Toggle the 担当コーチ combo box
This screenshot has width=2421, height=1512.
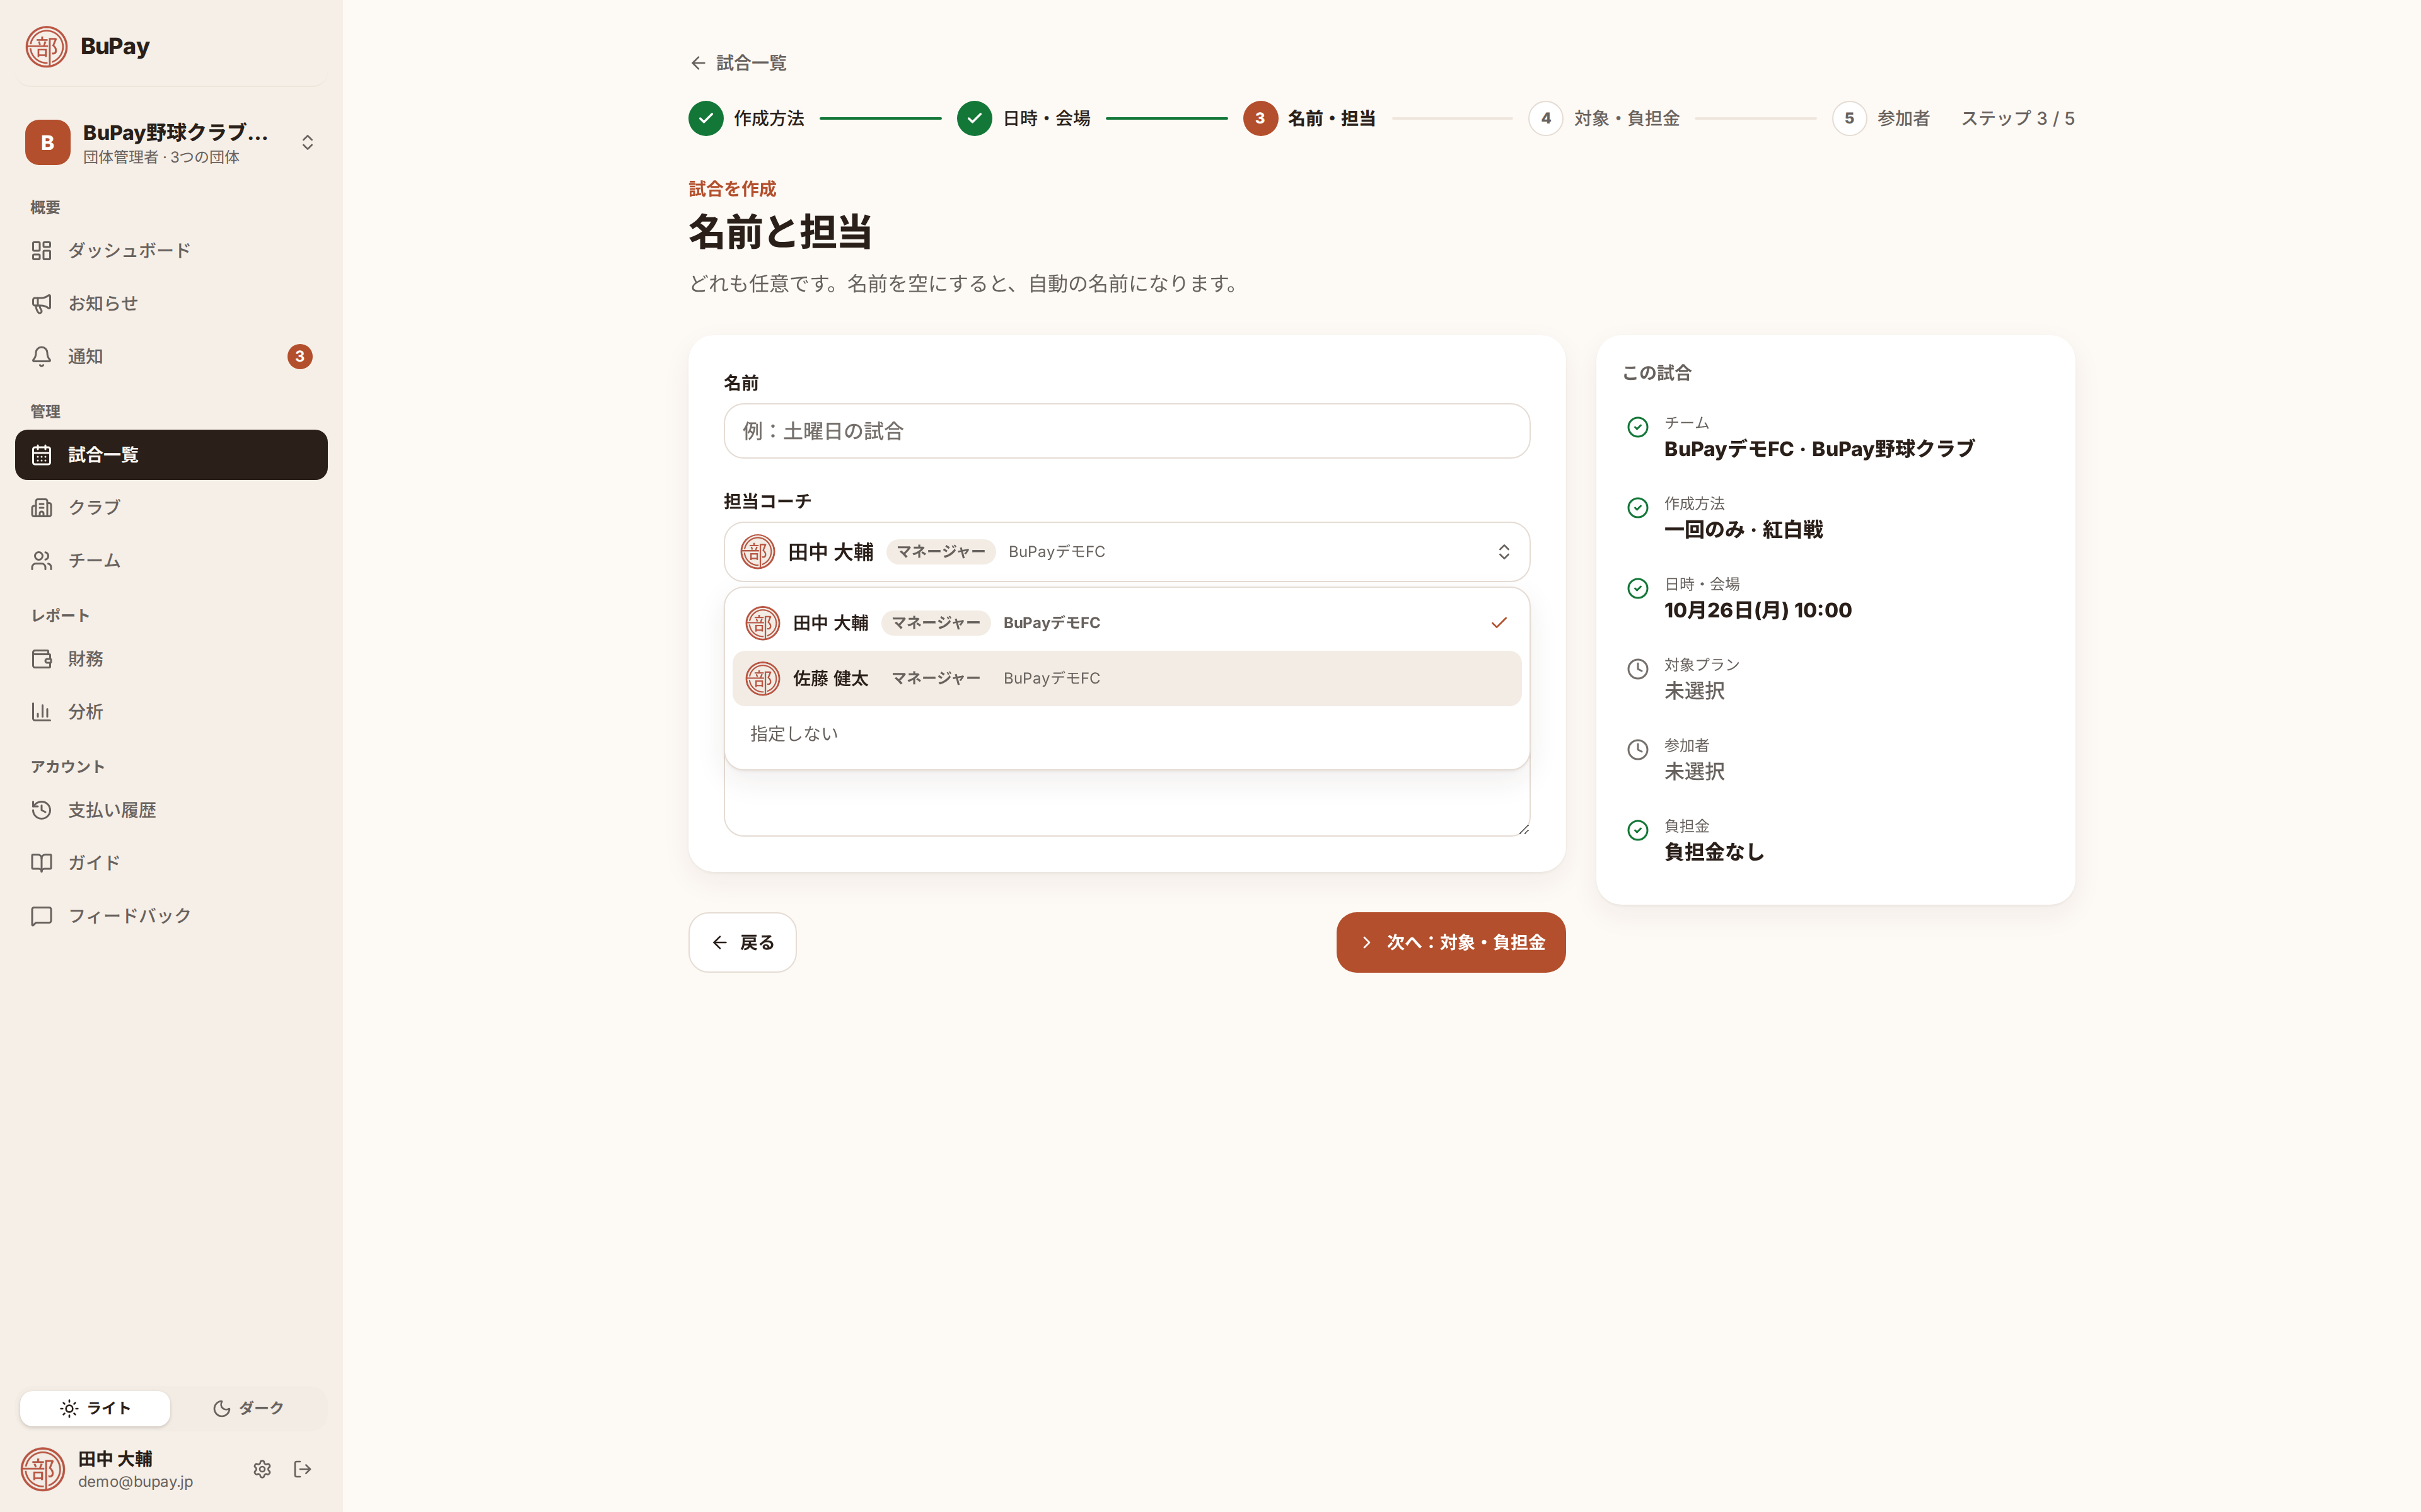[x=1127, y=552]
